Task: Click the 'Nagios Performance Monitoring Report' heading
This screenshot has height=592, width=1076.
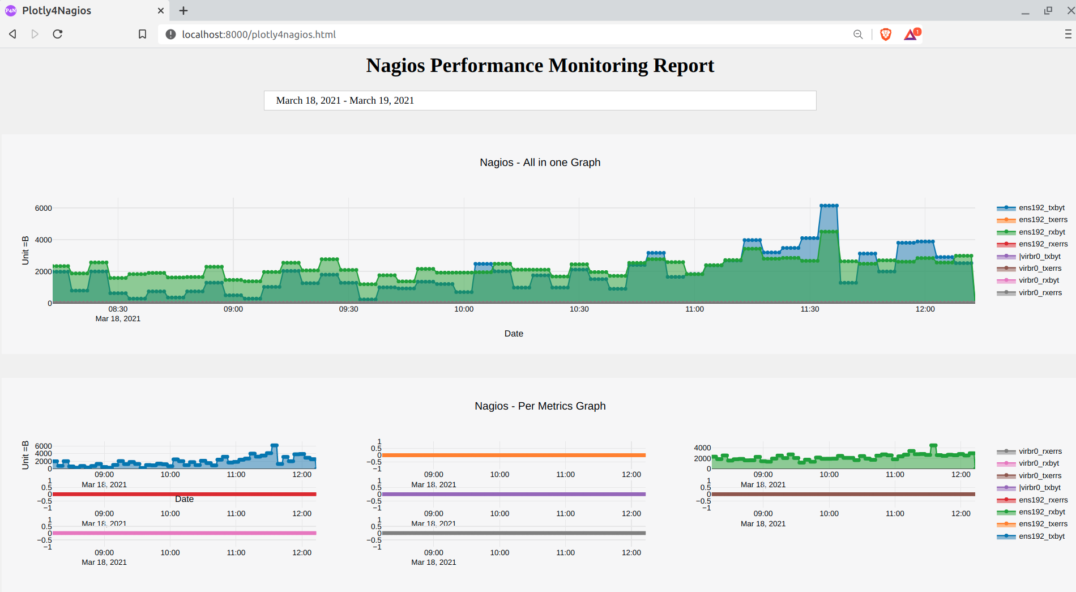Action: (540, 66)
